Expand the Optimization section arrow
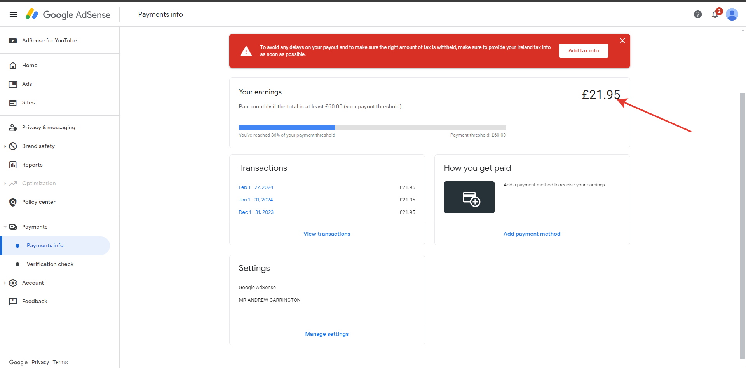746x368 pixels. (x=5, y=184)
